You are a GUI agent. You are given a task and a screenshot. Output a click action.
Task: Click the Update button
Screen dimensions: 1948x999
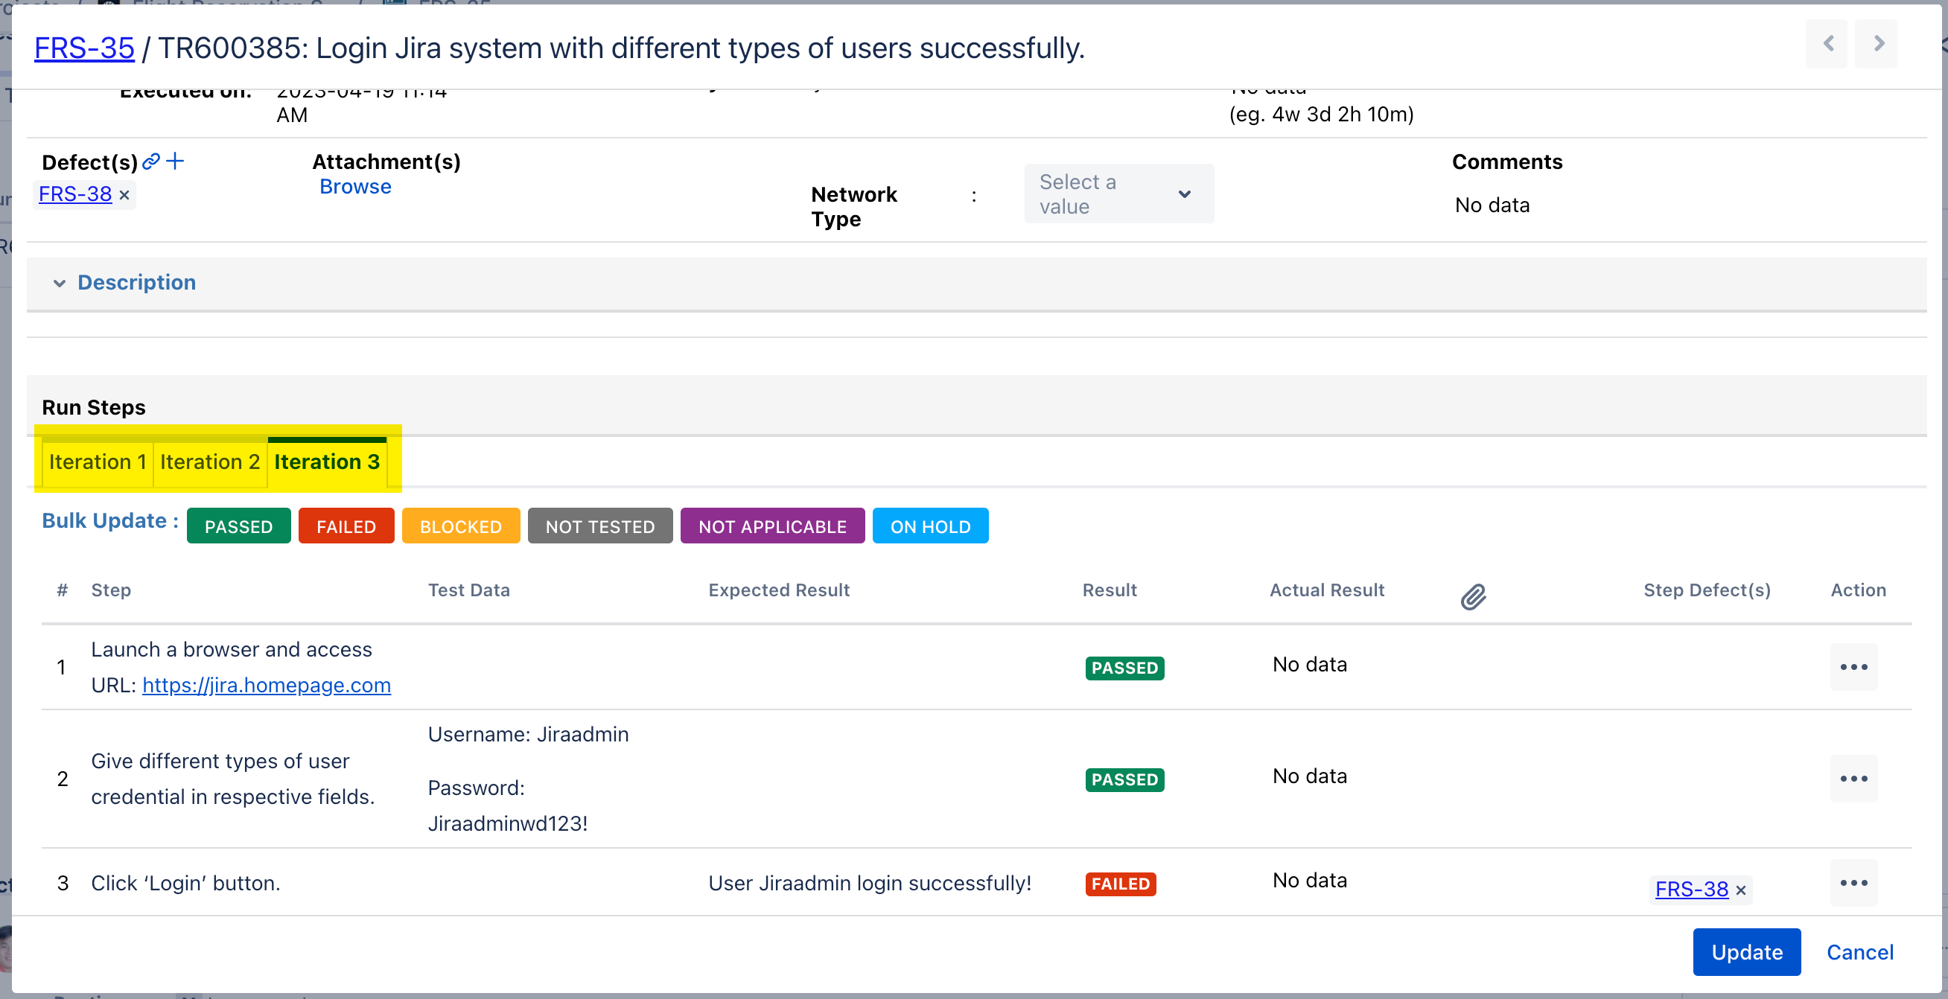click(x=1747, y=952)
